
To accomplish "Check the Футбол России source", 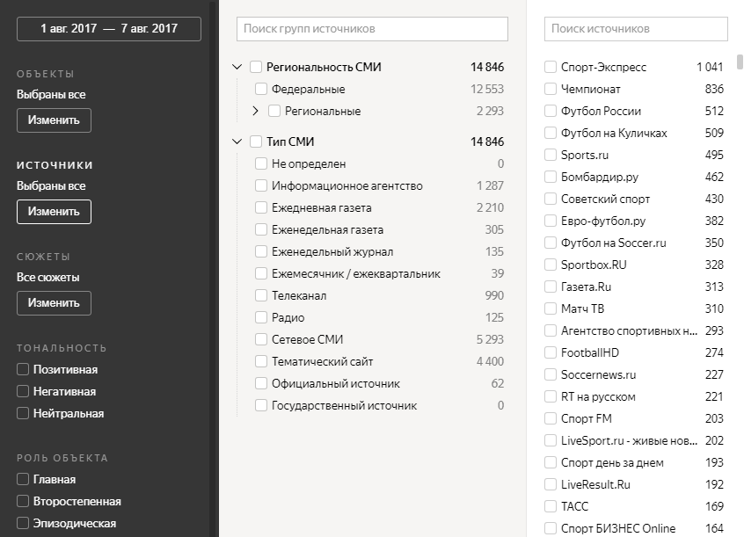I will click(551, 111).
